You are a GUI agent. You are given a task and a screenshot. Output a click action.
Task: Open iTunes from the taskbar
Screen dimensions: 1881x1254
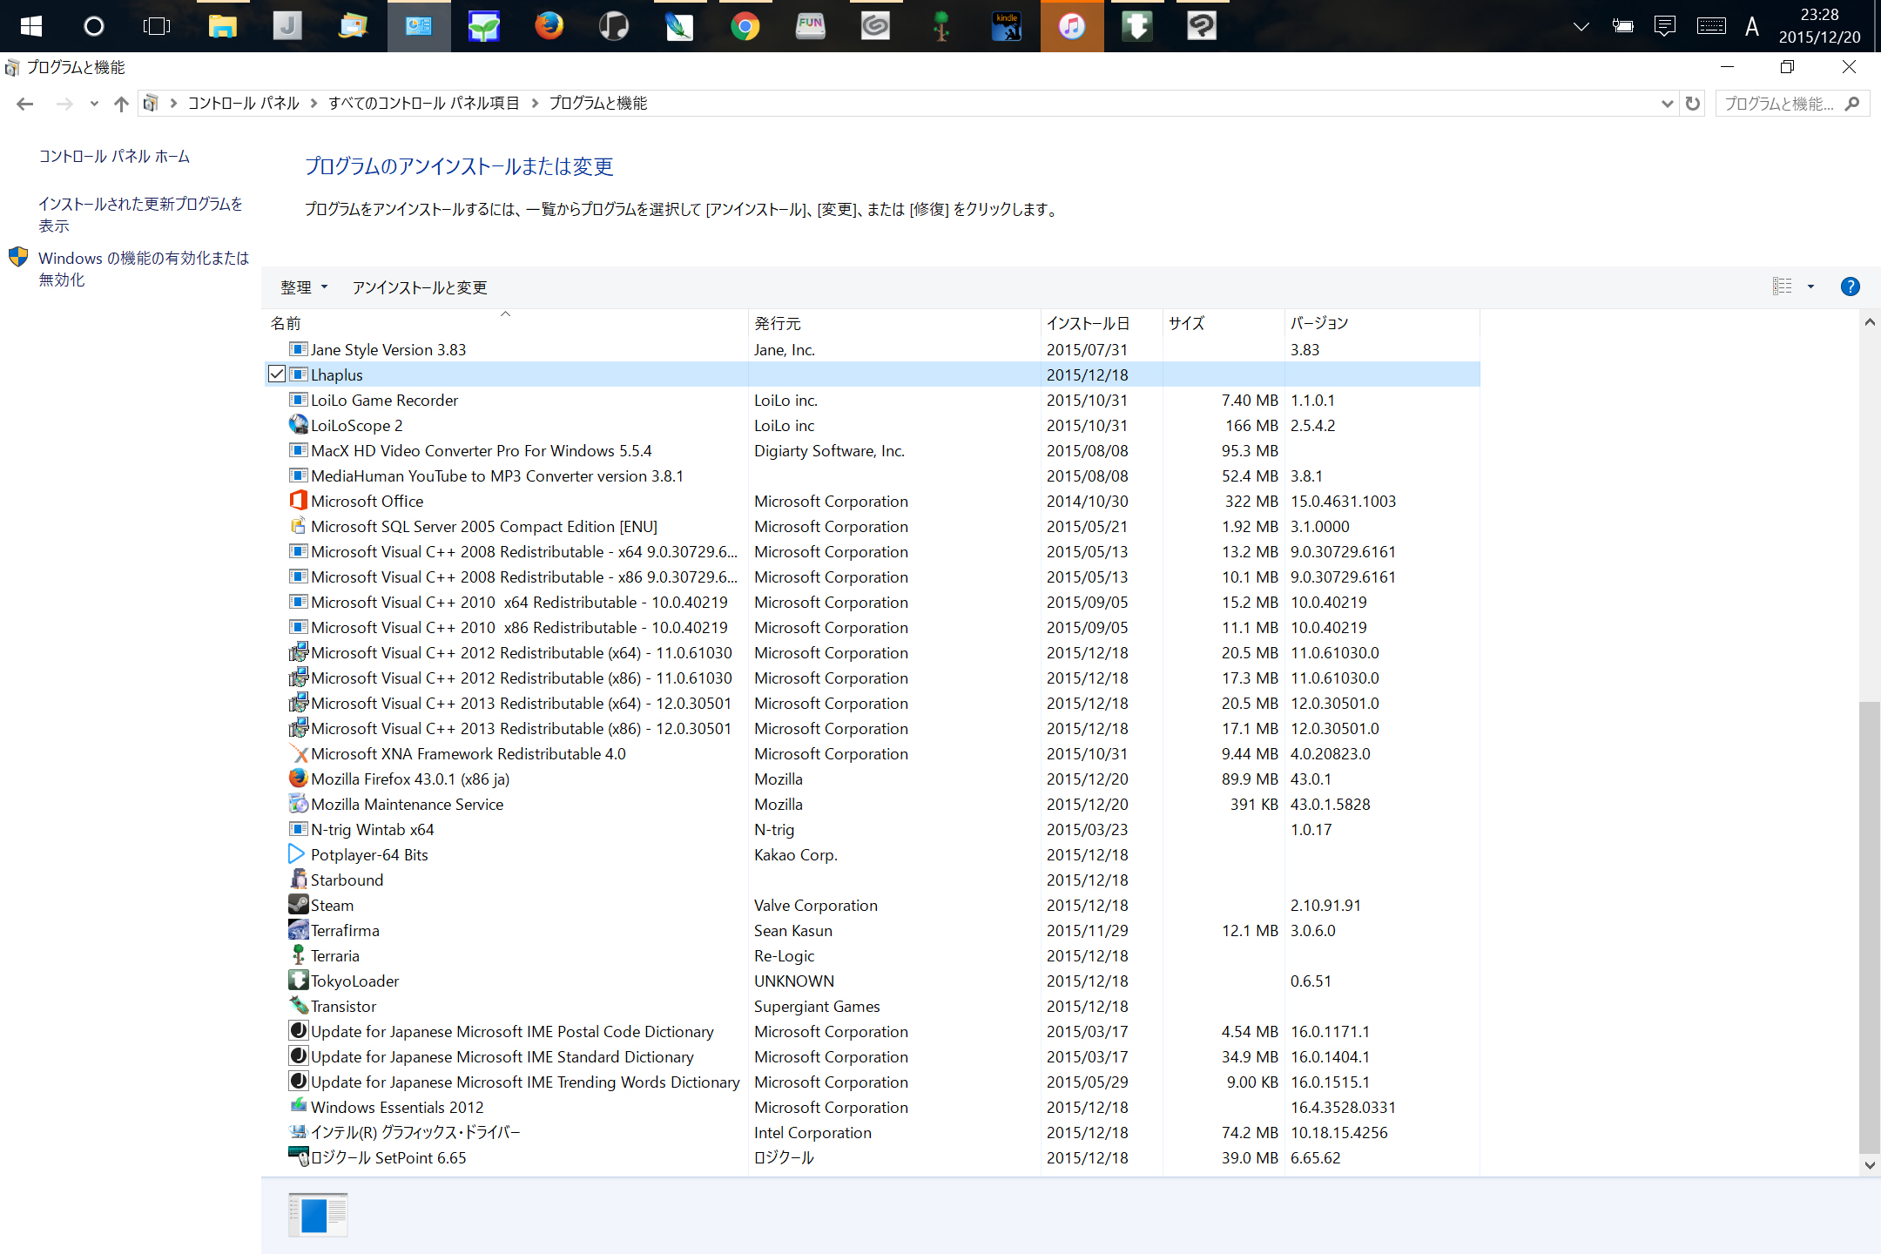pos(1071,26)
